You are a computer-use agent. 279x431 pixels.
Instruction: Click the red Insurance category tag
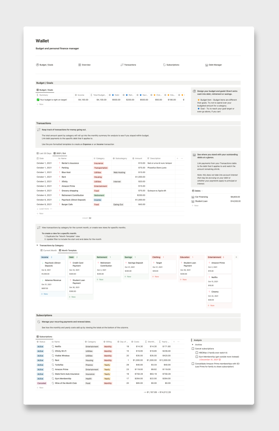[99, 163]
